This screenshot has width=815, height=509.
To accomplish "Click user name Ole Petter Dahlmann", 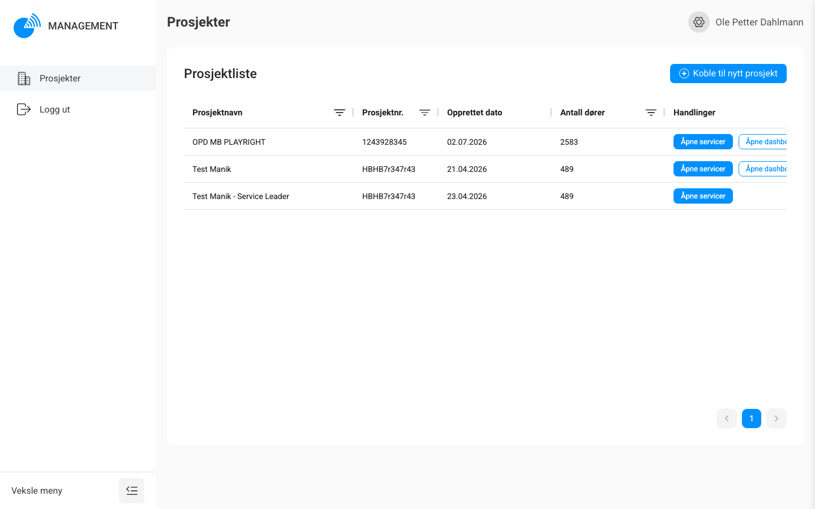I will [760, 22].
